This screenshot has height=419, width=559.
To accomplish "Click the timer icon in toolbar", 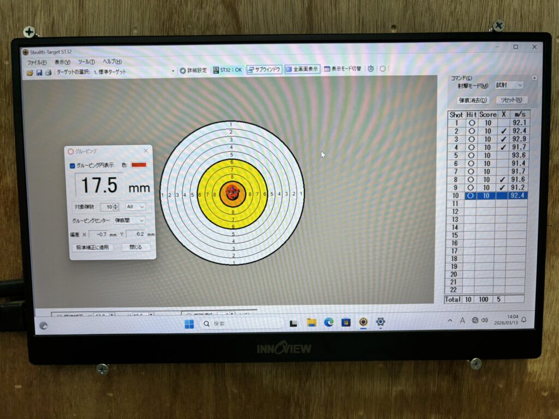I will point(371,69).
